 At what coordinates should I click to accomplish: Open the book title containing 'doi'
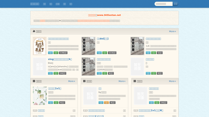click(x=103, y=39)
